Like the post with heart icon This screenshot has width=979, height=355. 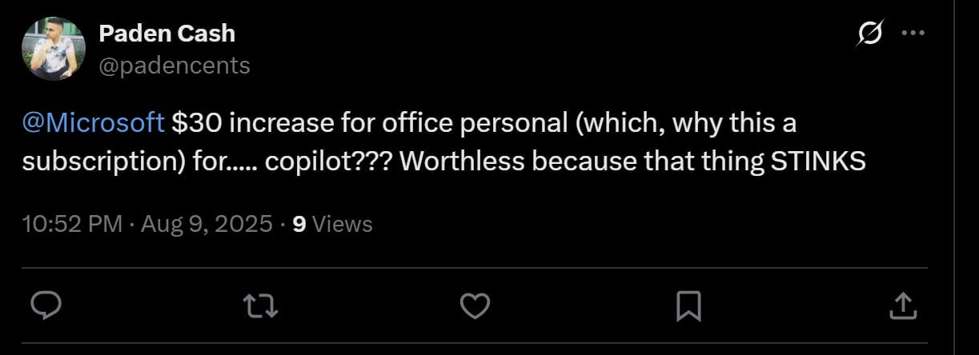[475, 305]
